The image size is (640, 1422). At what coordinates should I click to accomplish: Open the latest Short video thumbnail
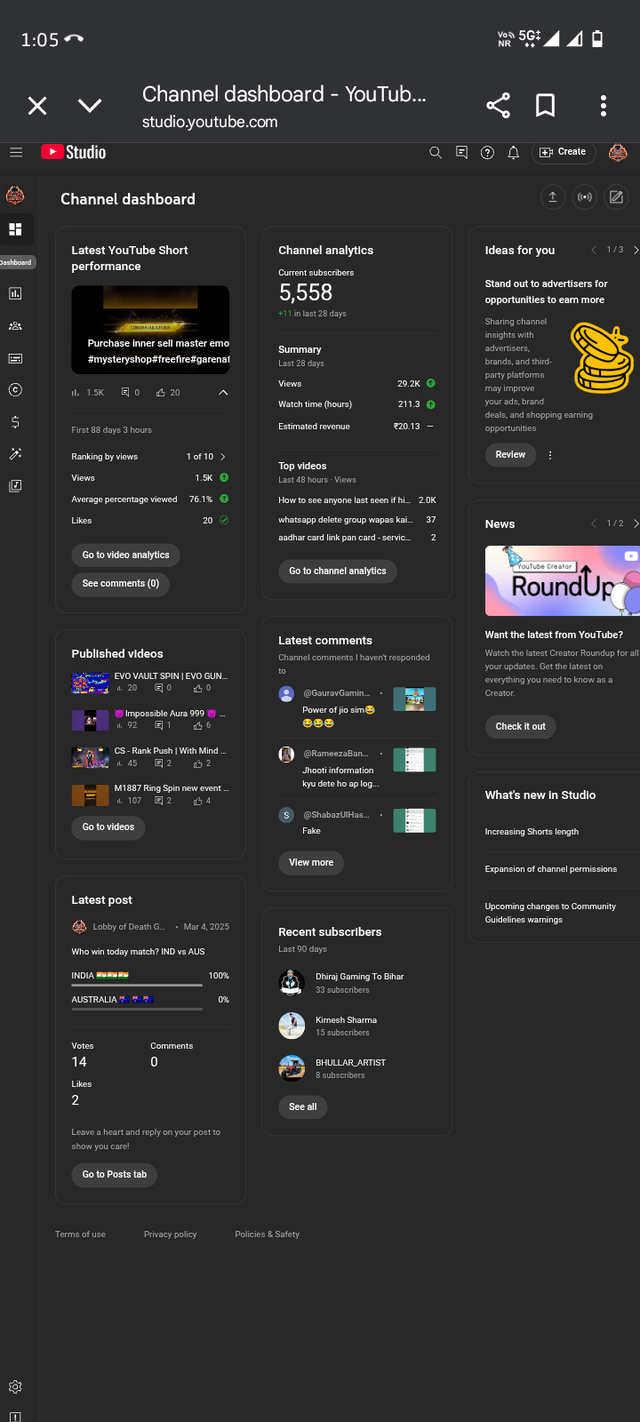[150, 330]
